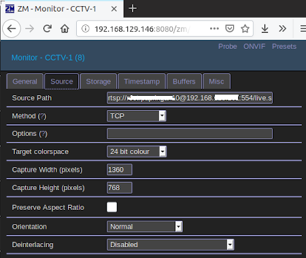Show more toolbar items chevron
Image resolution: width=306 pixels, height=258 pixels.
[282, 29]
